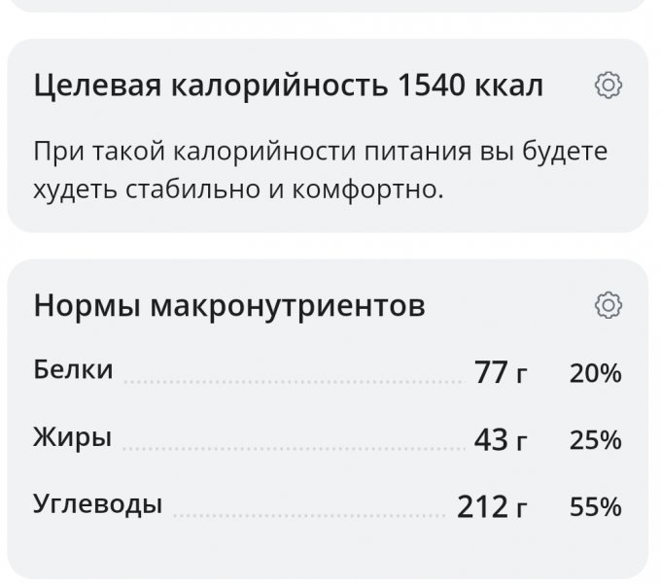
Task: Tap the carbohydrate percentage '55%'
Action: click(x=596, y=507)
